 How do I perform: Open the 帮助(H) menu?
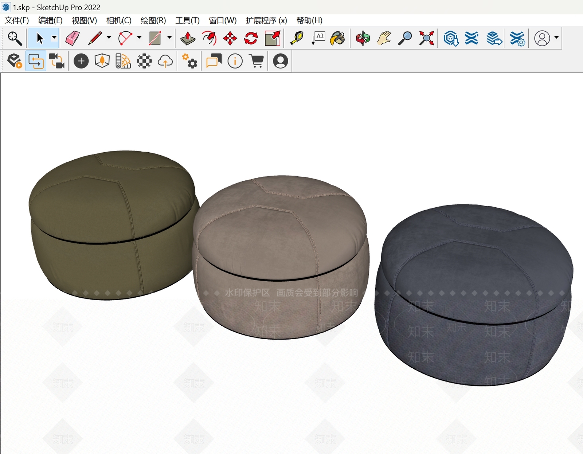pos(309,20)
